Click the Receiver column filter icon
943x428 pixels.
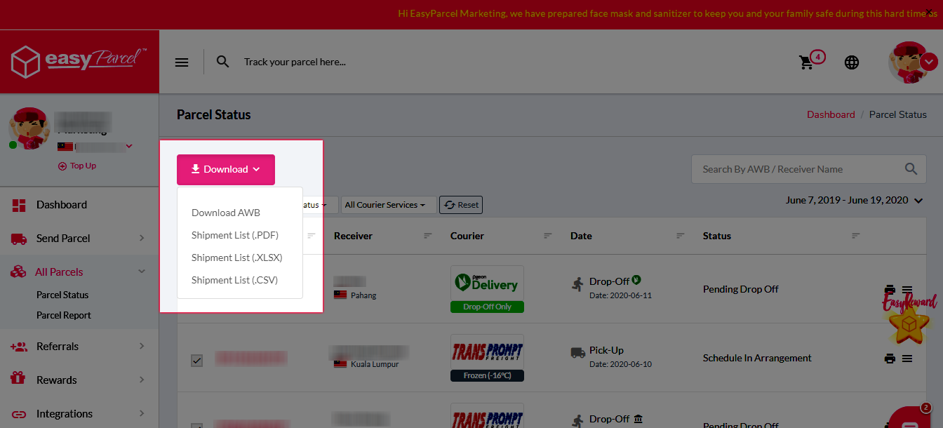pyautogui.click(x=428, y=236)
